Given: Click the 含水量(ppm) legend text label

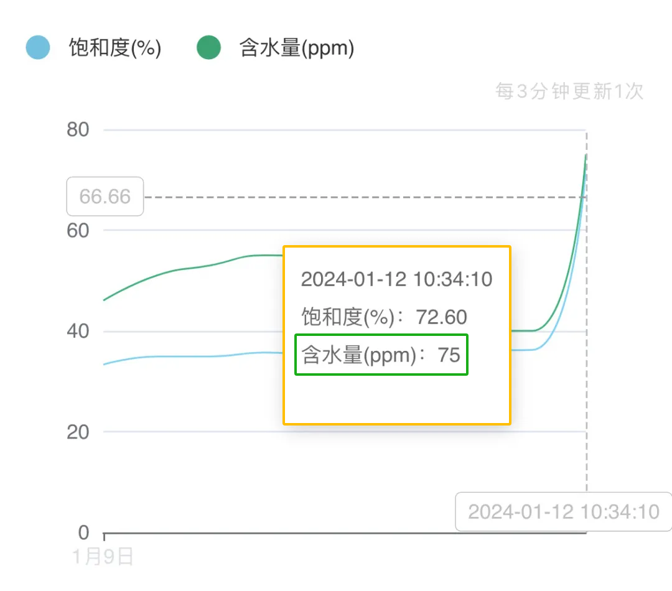Looking at the screenshot, I should [x=297, y=48].
